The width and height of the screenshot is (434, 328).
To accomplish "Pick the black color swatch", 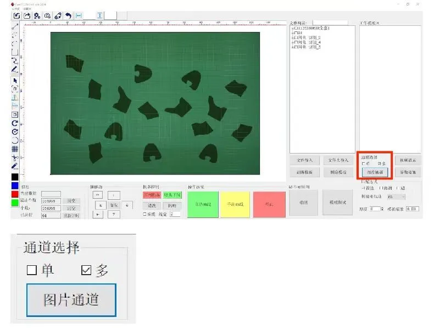I will (x=15, y=177).
